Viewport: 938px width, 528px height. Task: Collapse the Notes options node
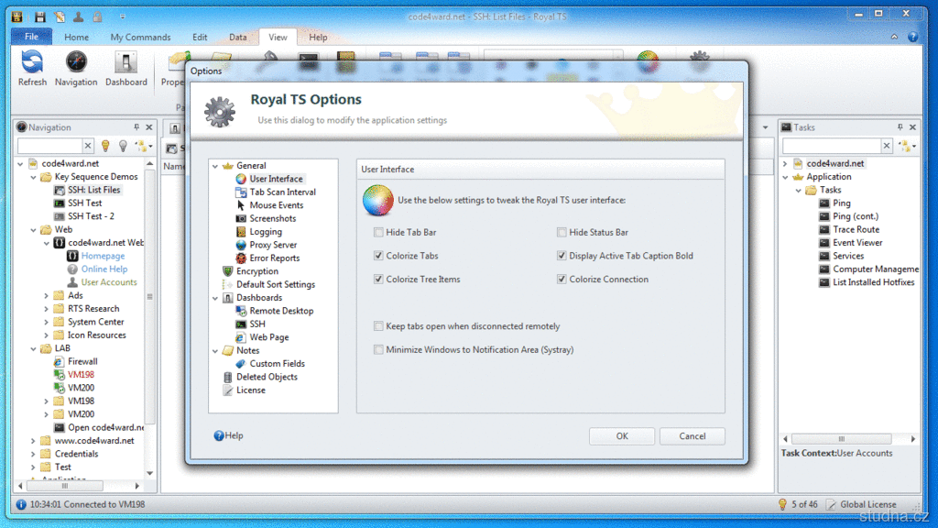(214, 350)
